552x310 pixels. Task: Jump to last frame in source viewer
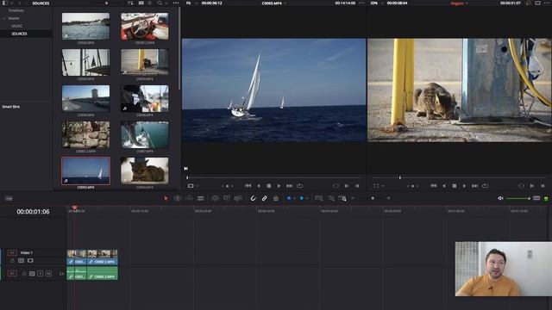pyautogui.click(x=290, y=186)
